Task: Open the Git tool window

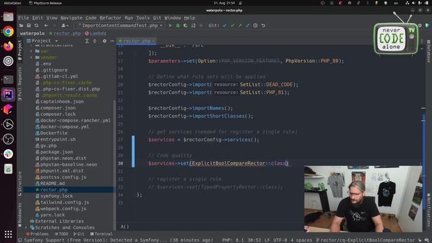Action: point(79,234)
